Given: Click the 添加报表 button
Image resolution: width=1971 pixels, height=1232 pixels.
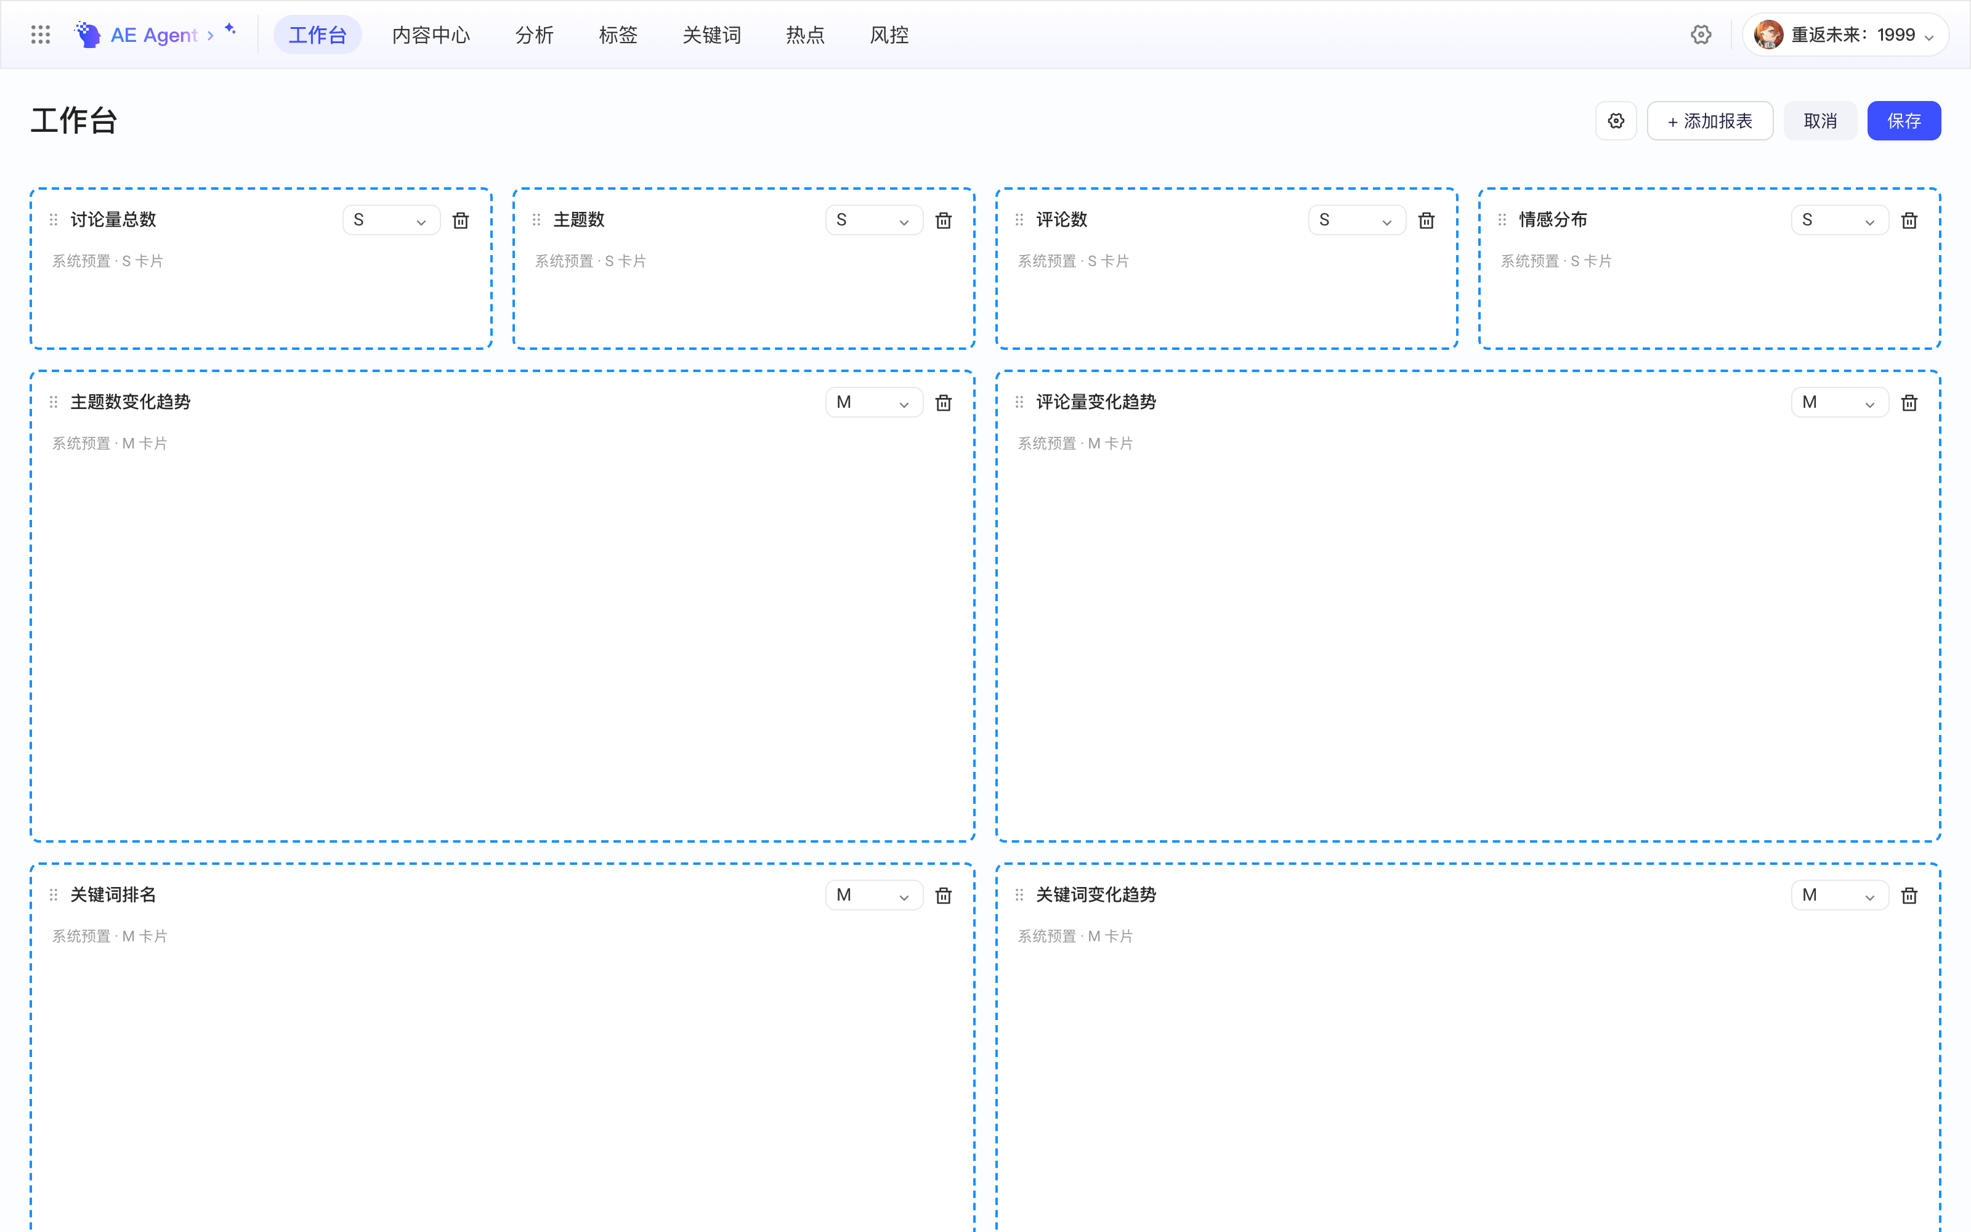Looking at the screenshot, I should [1710, 121].
